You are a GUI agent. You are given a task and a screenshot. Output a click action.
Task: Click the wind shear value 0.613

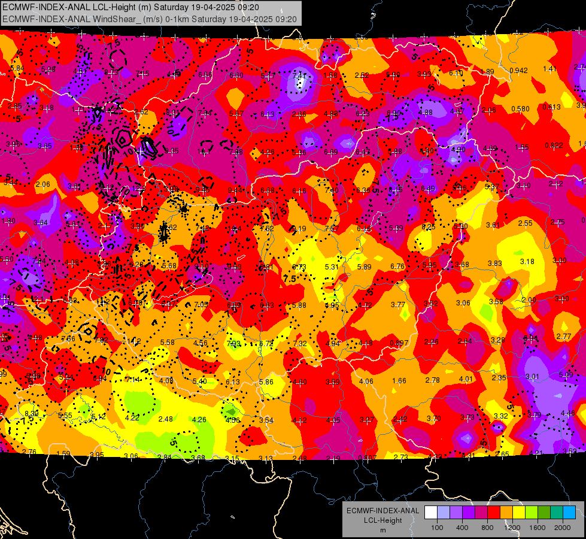[551, 107]
